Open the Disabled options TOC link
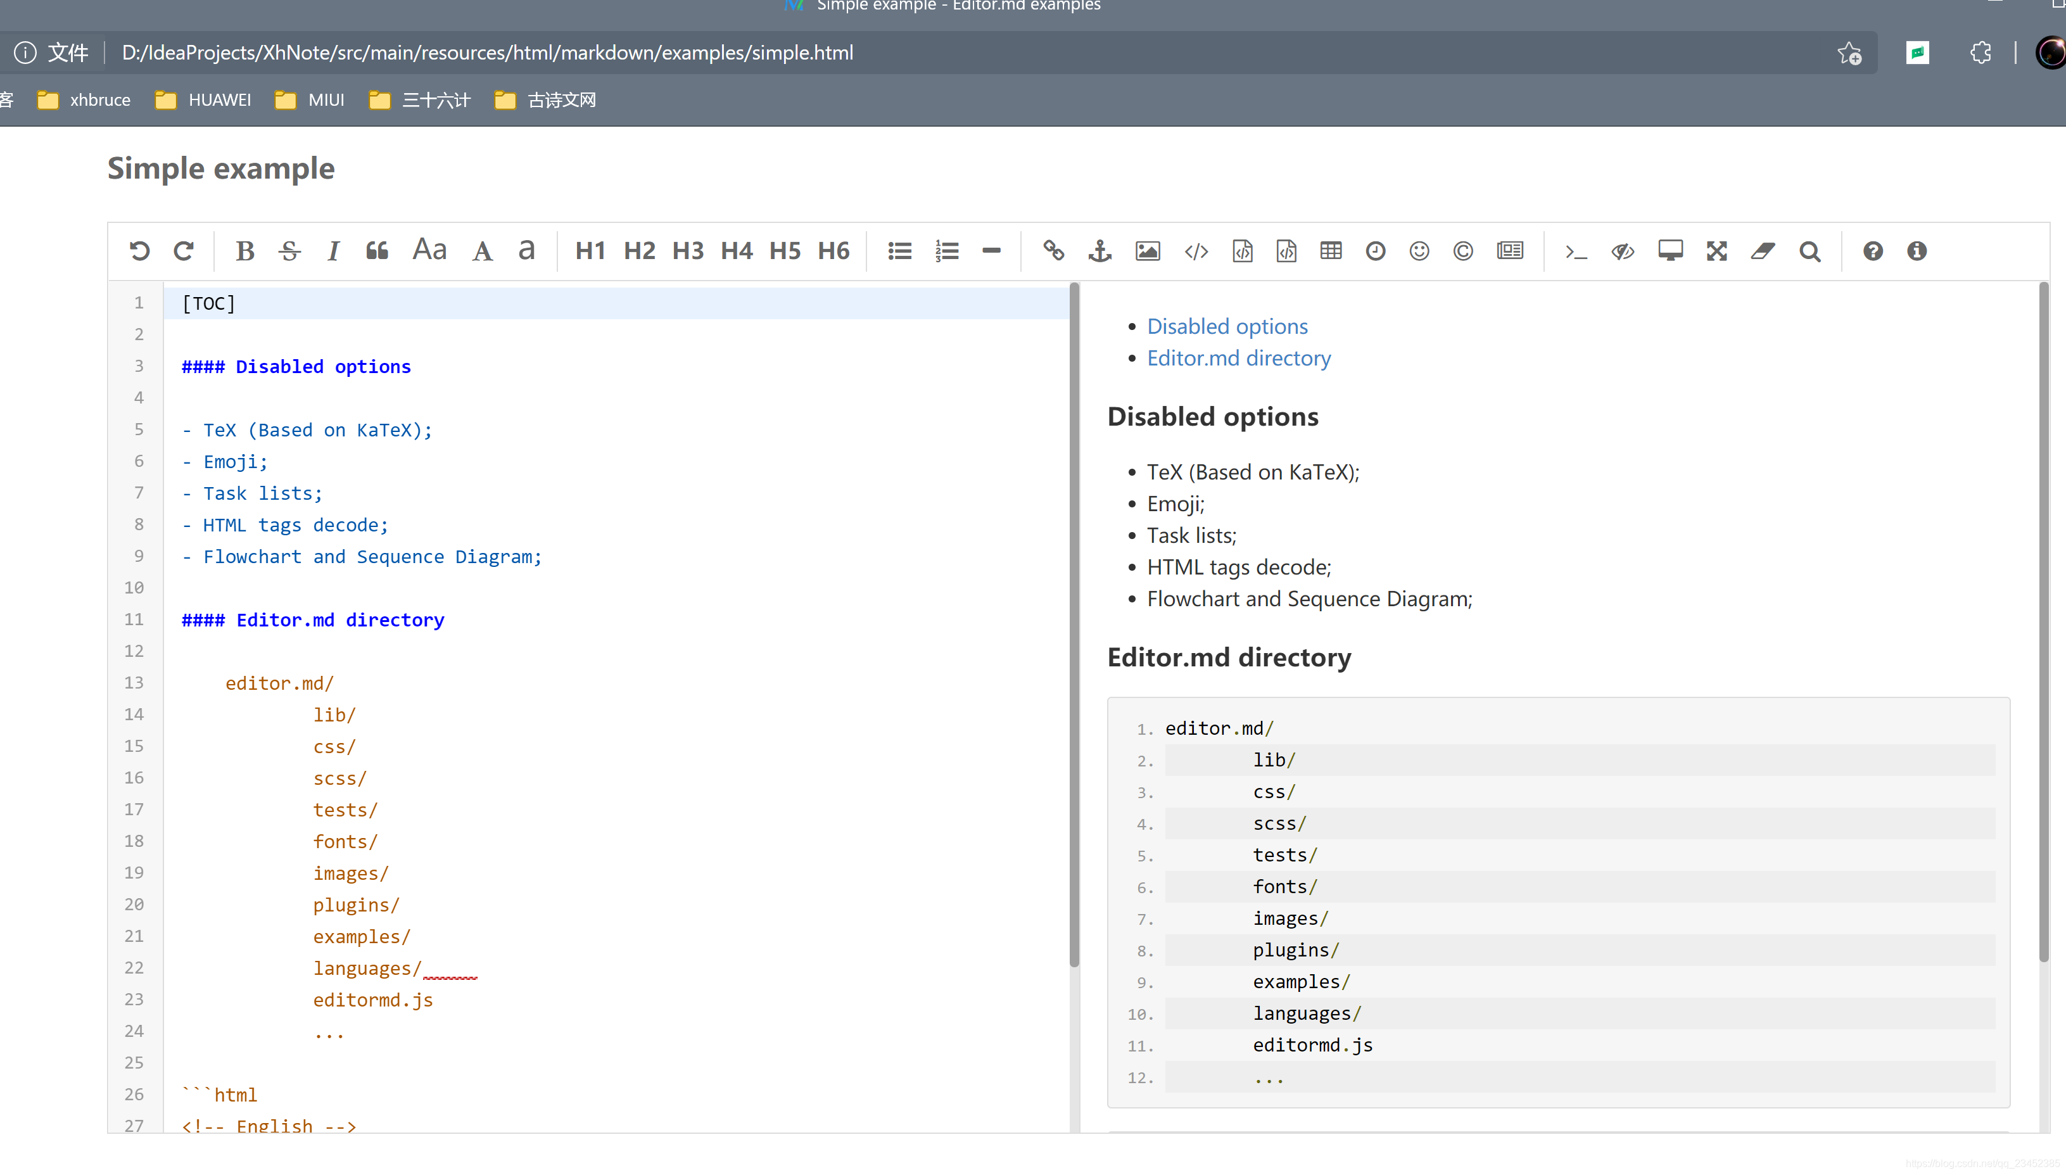Screen dimensions: 2066x1175 click(x=1227, y=326)
